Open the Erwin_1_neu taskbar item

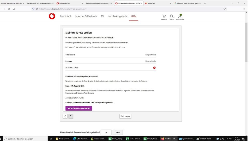point(116,139)
